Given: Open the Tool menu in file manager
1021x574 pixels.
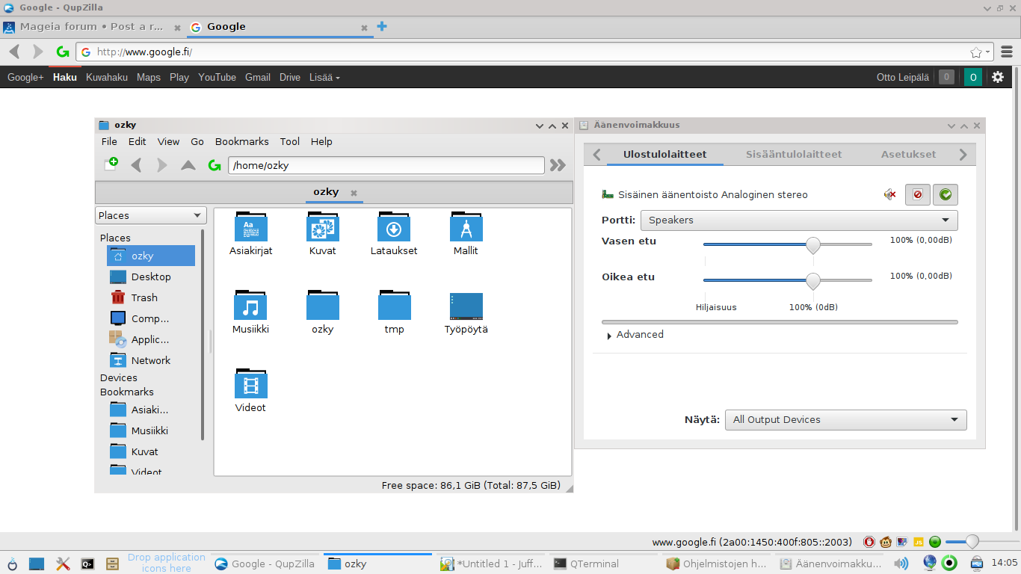Looking at the screenshot, I should pos(290,141).
